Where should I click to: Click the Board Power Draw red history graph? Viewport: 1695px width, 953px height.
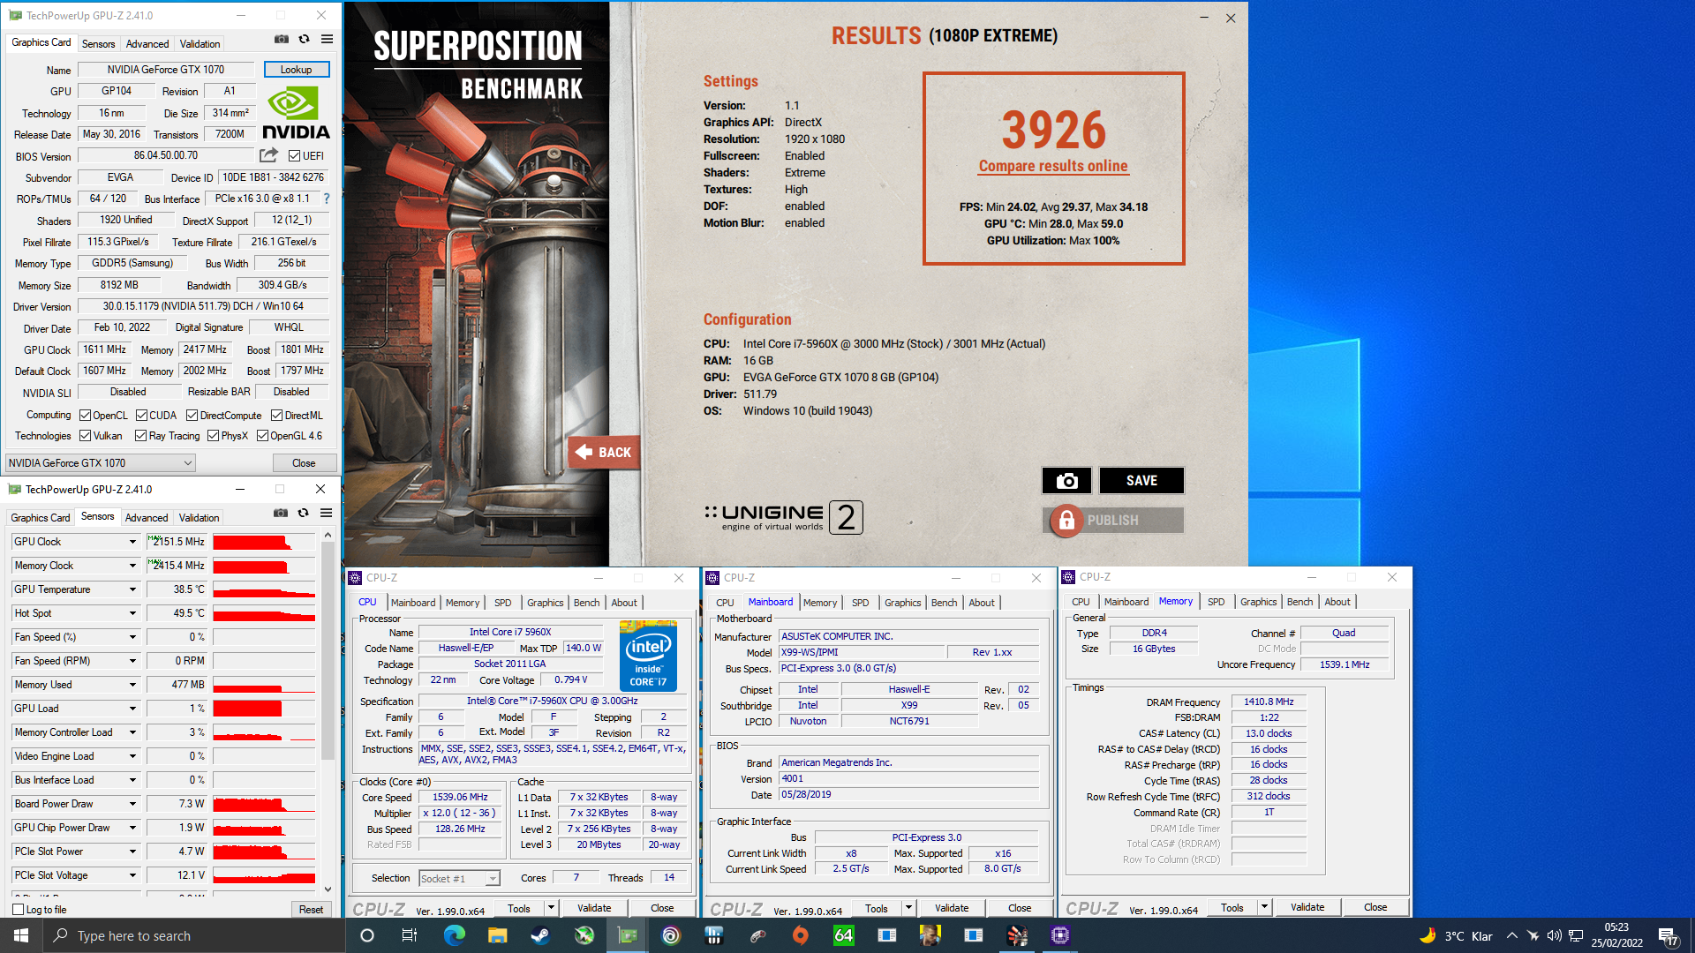click(x=264, y=804)
